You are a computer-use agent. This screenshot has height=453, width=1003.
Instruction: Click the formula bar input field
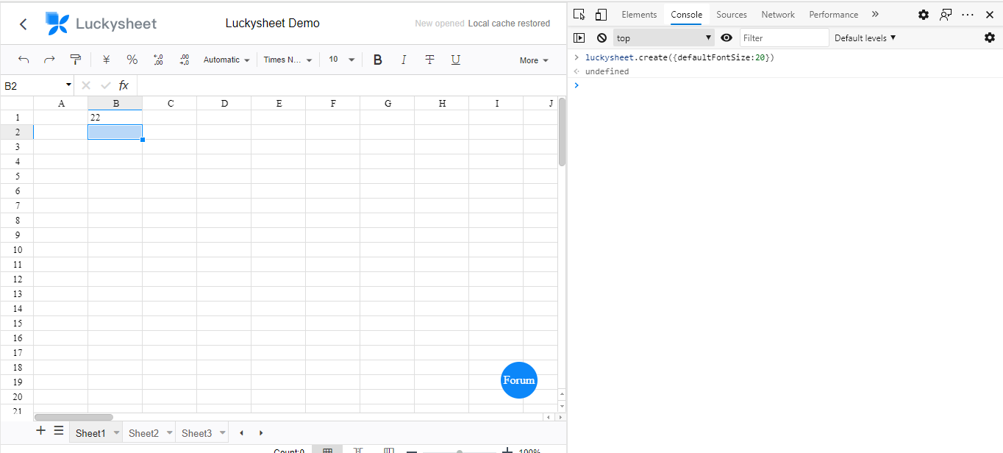point(351,85)
